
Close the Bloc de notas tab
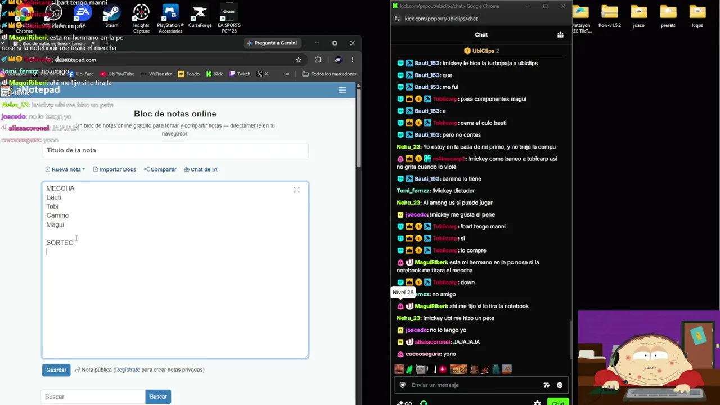pyautogui.click(x=93, y=44)
